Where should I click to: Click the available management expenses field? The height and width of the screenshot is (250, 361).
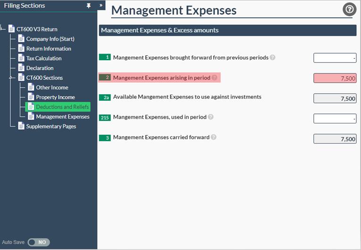pos(335,98)
